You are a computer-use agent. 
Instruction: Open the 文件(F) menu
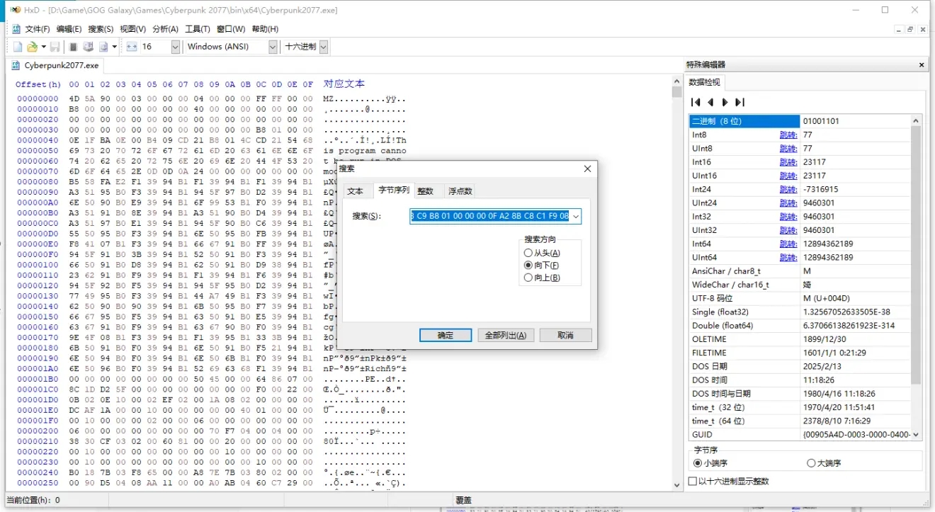pos(38,29)
